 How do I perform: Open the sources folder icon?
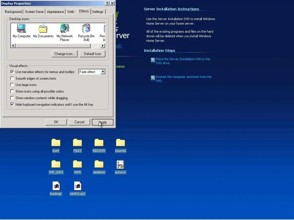(120, 146)
